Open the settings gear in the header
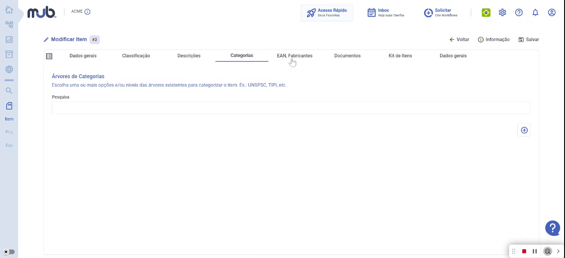 502,12
